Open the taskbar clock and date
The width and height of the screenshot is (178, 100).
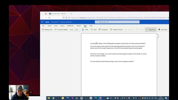[160, 98]
